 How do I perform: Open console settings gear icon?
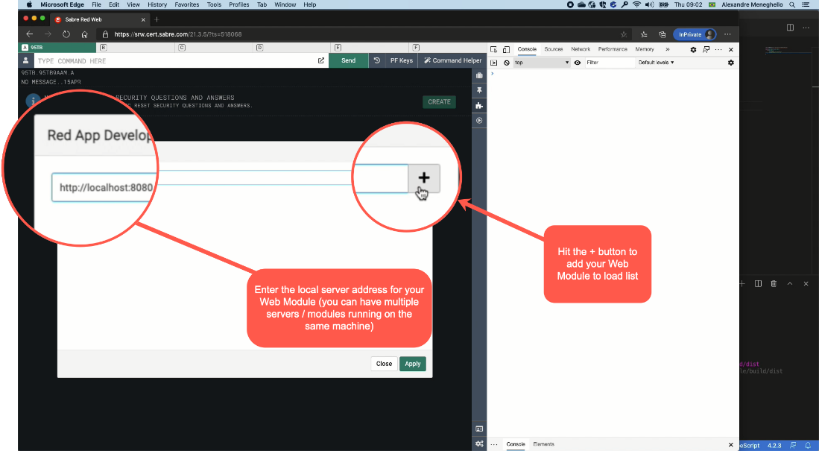point(731,62)
